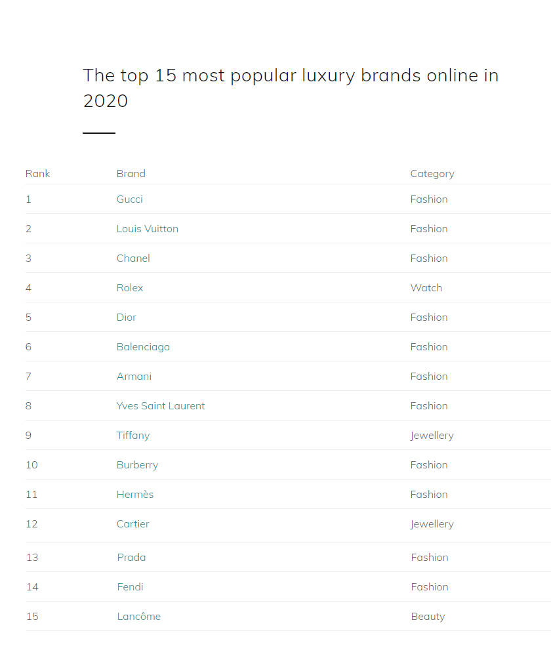Open the Yves Saint Laurent link

[x=161, y=406]
